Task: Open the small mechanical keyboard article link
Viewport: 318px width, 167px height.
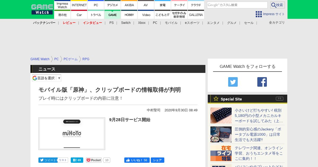Action: click(259, 116)
